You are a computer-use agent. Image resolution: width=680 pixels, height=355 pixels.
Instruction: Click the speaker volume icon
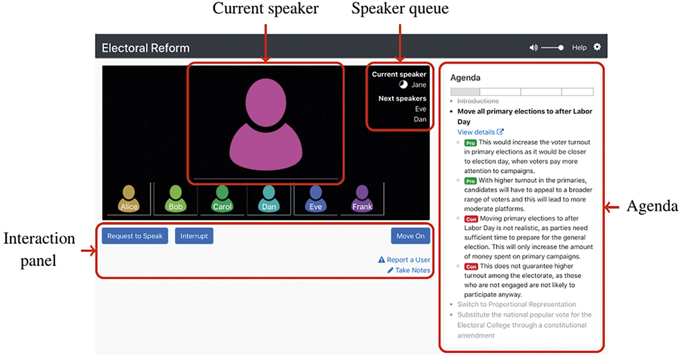(x=533, y=48)
